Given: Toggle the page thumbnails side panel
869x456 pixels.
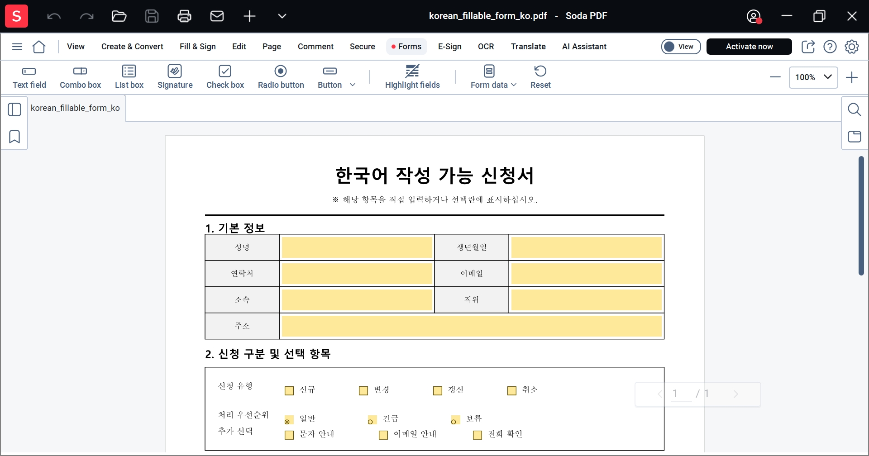Looking at the screenshot, I should pos(14,109).
